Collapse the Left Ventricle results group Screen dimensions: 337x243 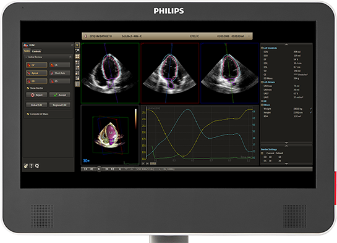262,48
